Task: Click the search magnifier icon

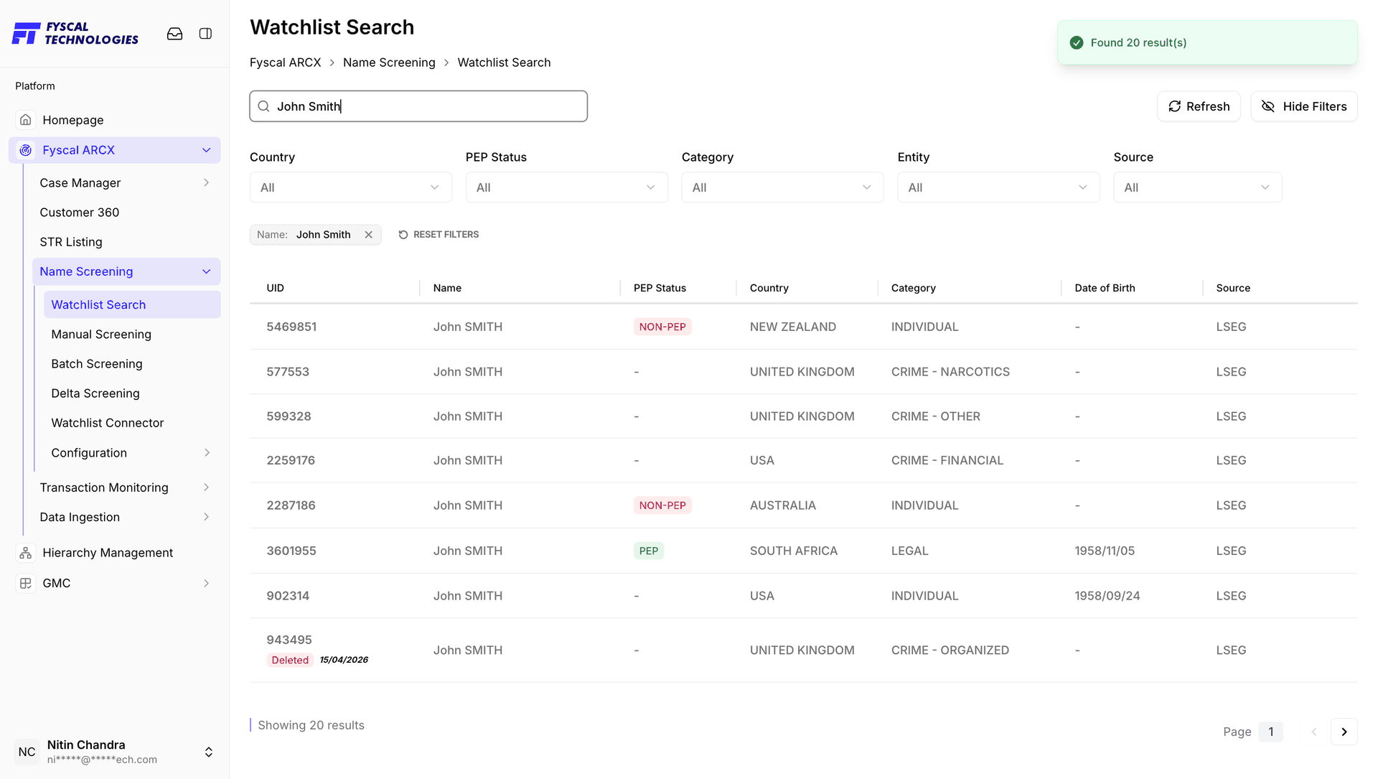Action: tap(263, 106)
